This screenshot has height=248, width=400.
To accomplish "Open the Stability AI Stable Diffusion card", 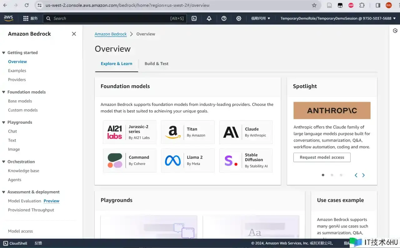I will pos(246,161).
